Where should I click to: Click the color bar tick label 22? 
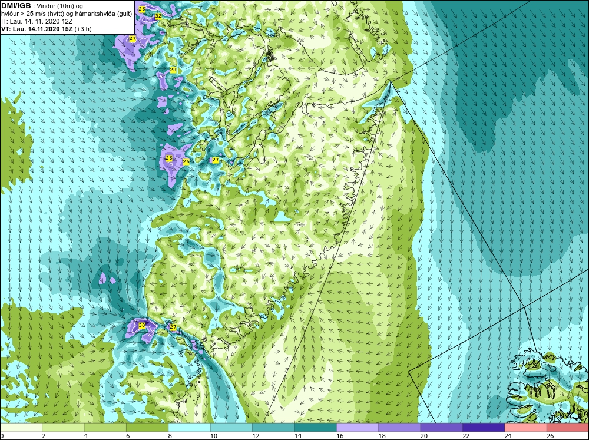pos(466,436)
